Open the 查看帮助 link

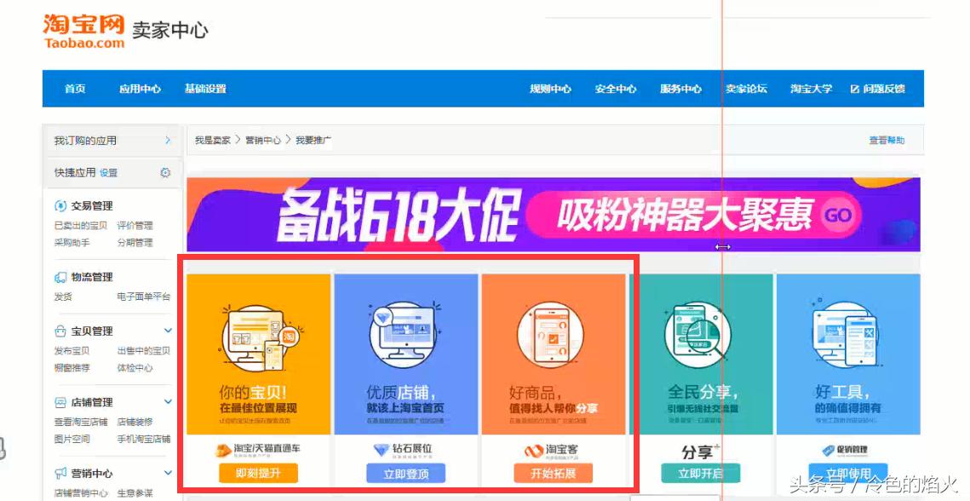pyautogui.click(x=887, y=141)
